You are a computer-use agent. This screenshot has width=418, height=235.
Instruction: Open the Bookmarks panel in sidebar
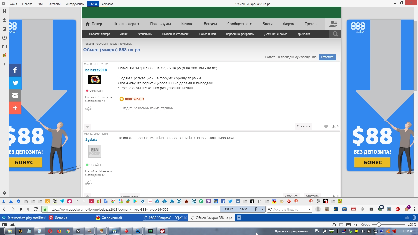point(4,11)
